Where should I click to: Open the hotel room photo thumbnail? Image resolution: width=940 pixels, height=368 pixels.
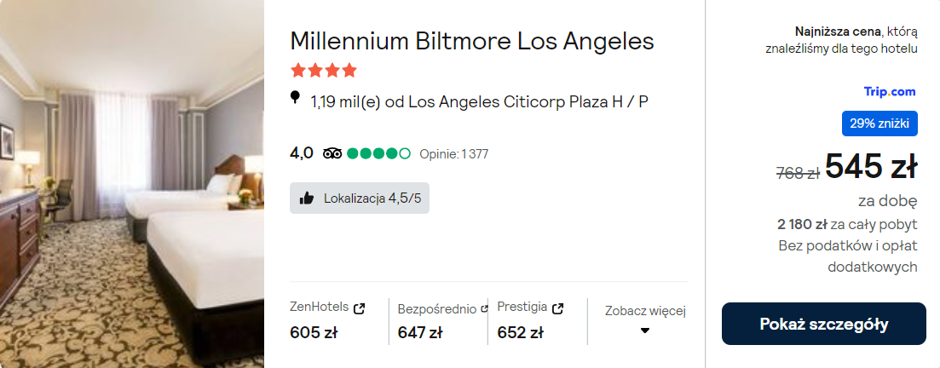click(132, 184)
